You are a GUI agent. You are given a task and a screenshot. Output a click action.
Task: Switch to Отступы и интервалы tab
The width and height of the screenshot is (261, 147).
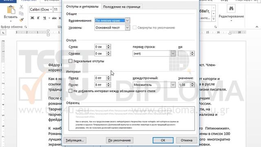(x=82, y=7)
